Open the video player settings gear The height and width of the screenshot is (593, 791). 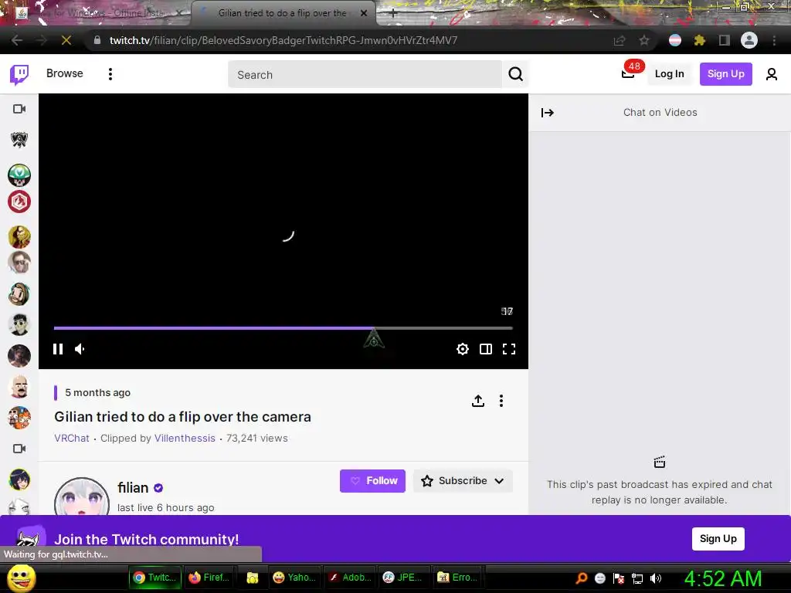click(x=462, y=349)
